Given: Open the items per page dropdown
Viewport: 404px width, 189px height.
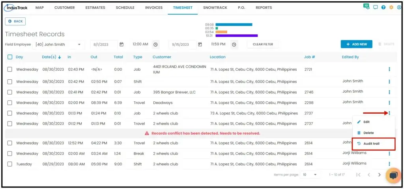Looking at the screenshot, I should click(311, 174).
